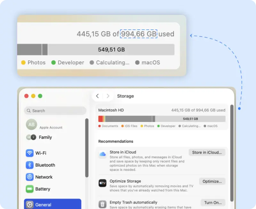The height and width of the screenshot is (209, 256).
Task: Click the Trash icon beside Empty Trash
Action: (102, 204)
